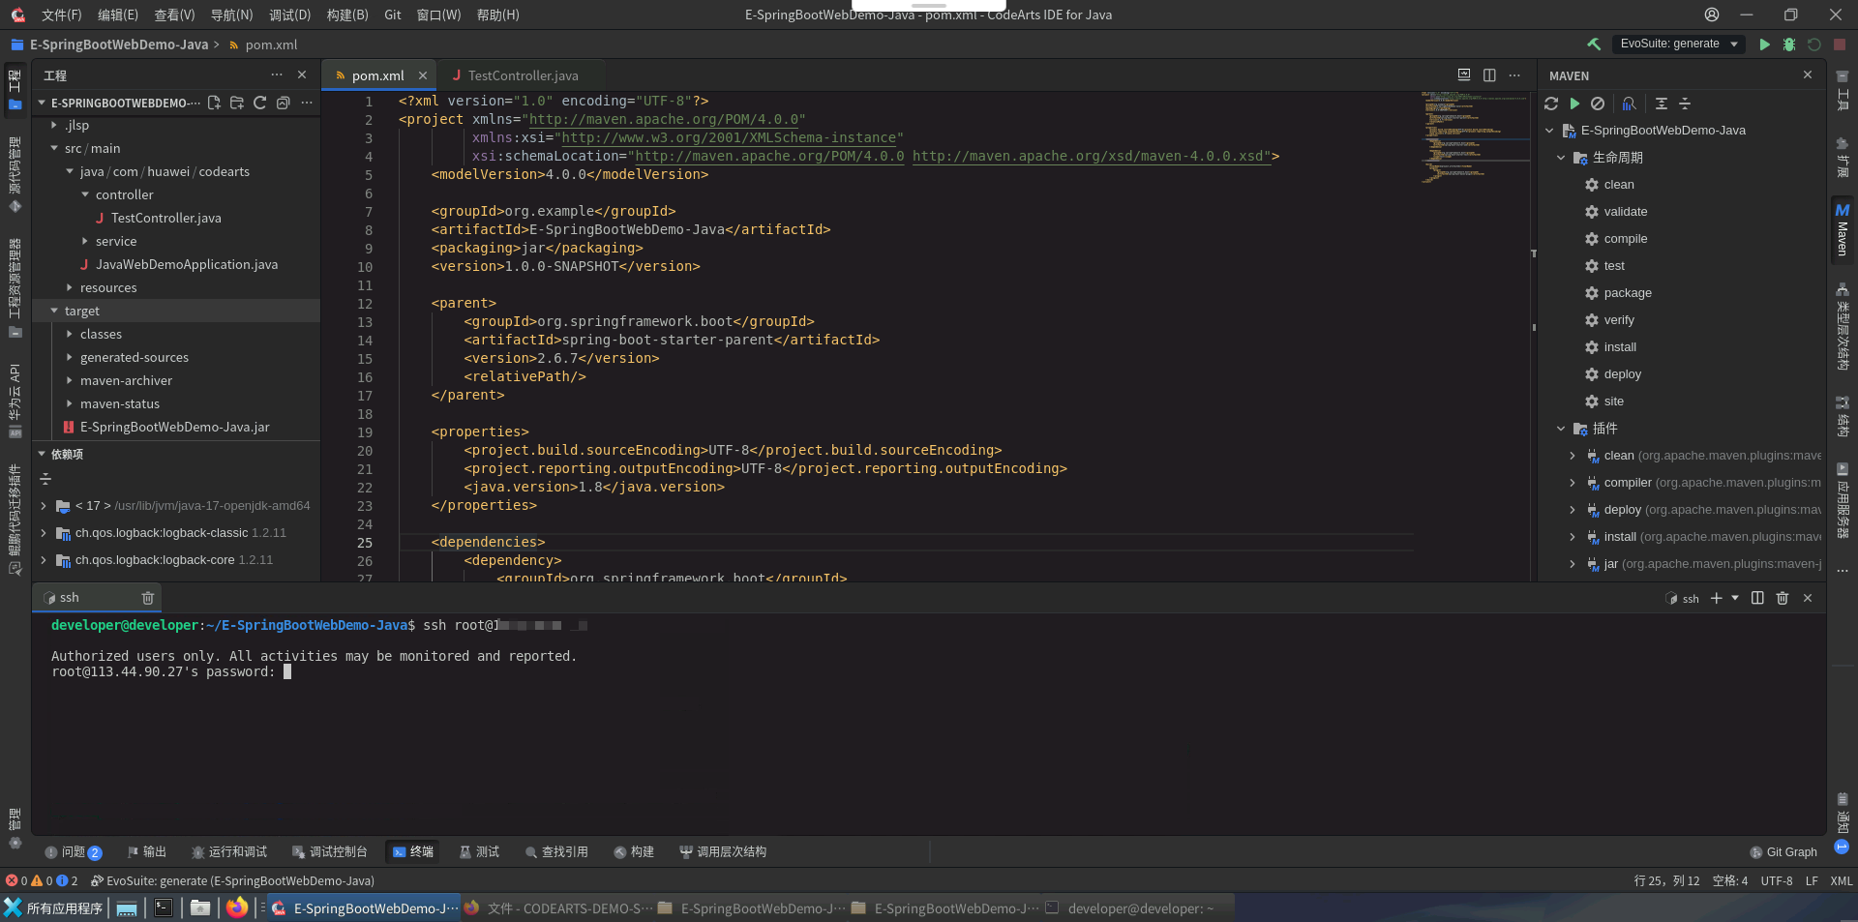Open Git Graph in status area

1783,851
